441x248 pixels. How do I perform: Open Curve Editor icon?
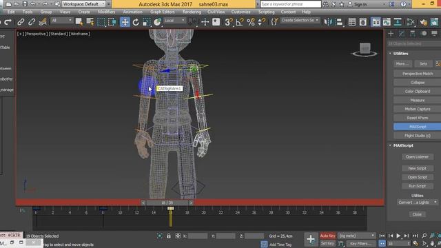pos(387,22)
